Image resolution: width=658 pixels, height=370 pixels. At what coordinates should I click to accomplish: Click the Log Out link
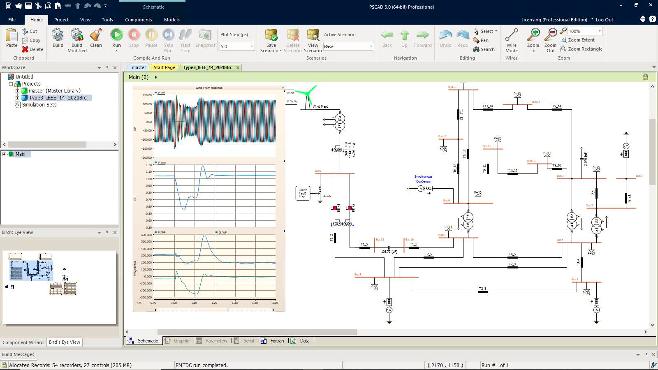(x=604, y=20)
